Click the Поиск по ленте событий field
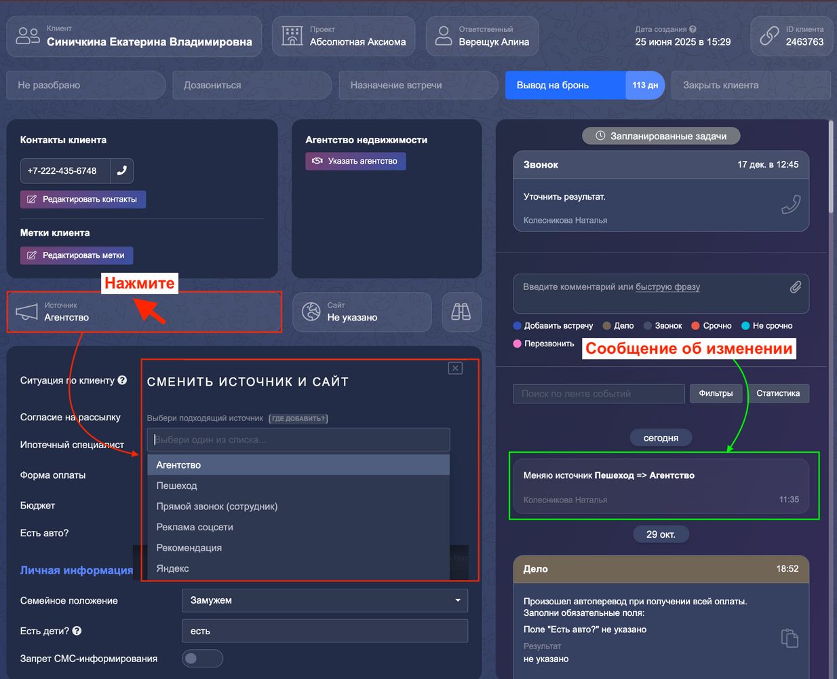The height and width of the screenshot is (679, 837). point(598,394)
